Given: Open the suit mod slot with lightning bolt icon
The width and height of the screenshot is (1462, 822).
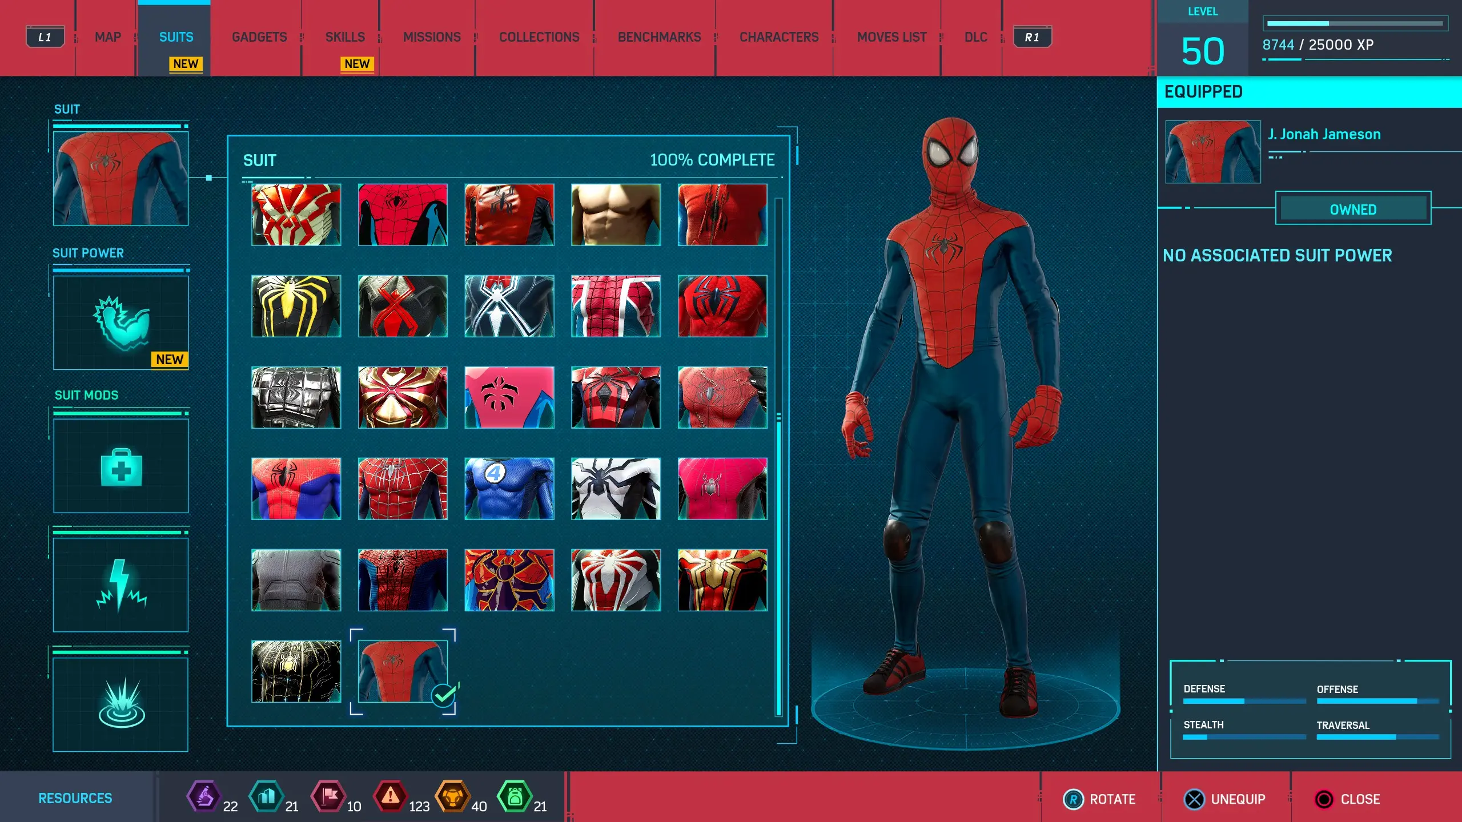Looking at the screenshot, I should (121, 585).
